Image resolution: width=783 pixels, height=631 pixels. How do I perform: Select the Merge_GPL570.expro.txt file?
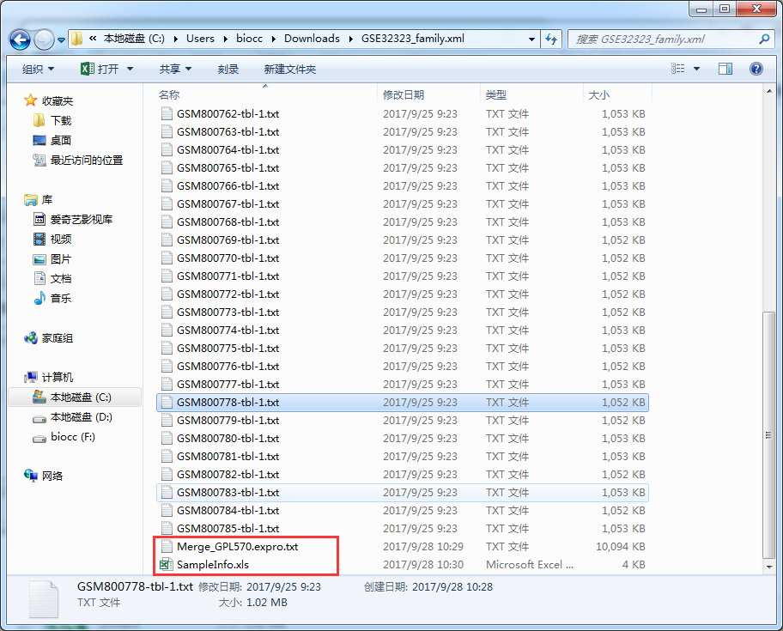pos(237,547)
